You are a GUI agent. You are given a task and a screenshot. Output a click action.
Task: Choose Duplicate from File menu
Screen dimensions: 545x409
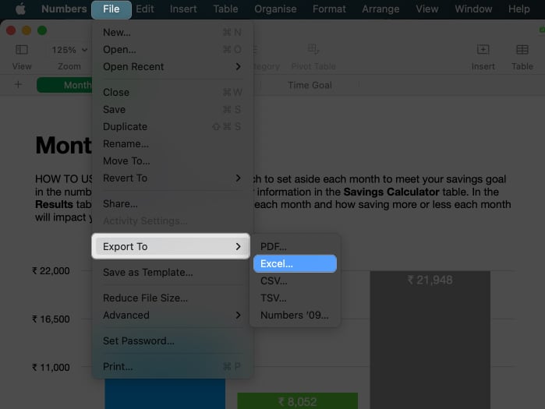172,127
